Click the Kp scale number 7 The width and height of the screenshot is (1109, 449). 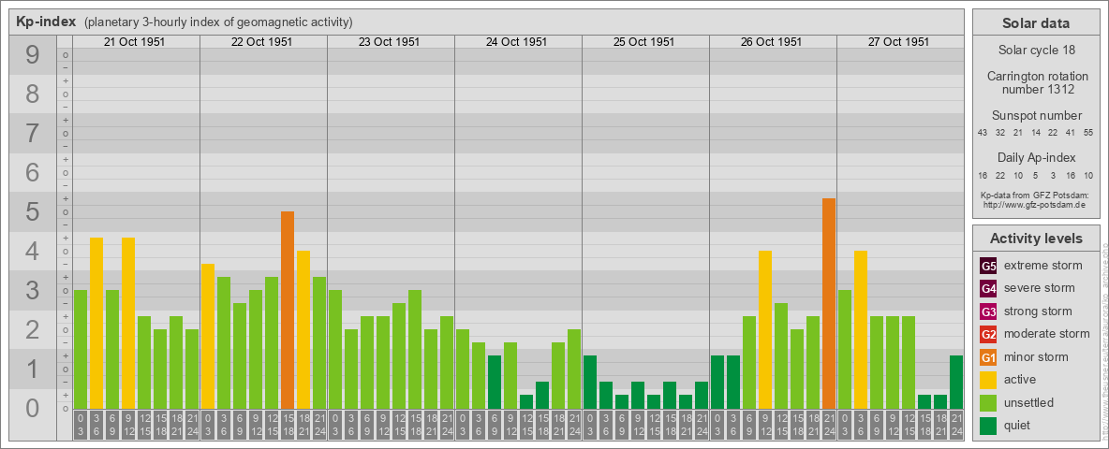[x=33, y=133]
